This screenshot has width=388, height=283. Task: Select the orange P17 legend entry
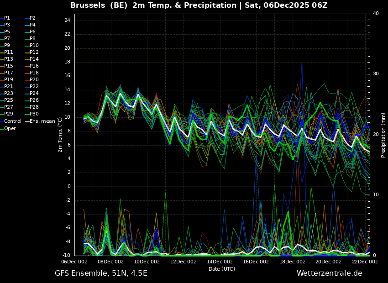click(x=9, y=73)
